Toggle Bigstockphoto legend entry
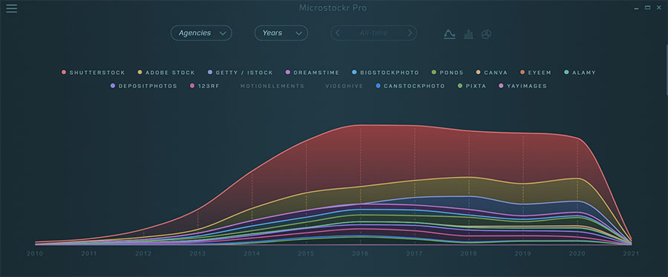This screenshot has width=668, height=277. point(385,73)
